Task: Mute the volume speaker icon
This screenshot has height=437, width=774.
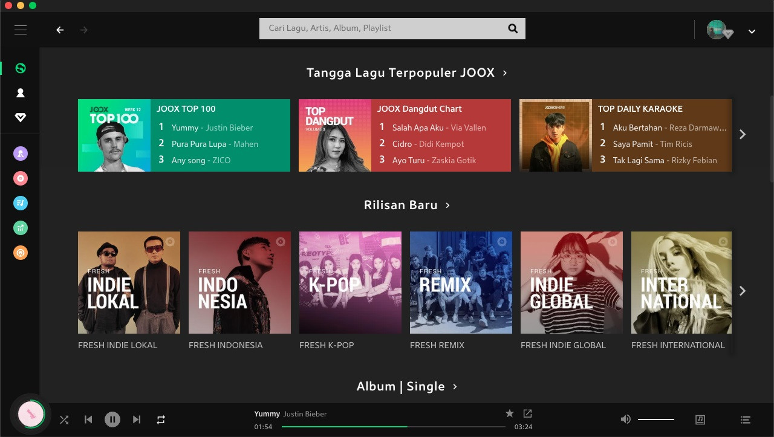Action: point(626,419)
